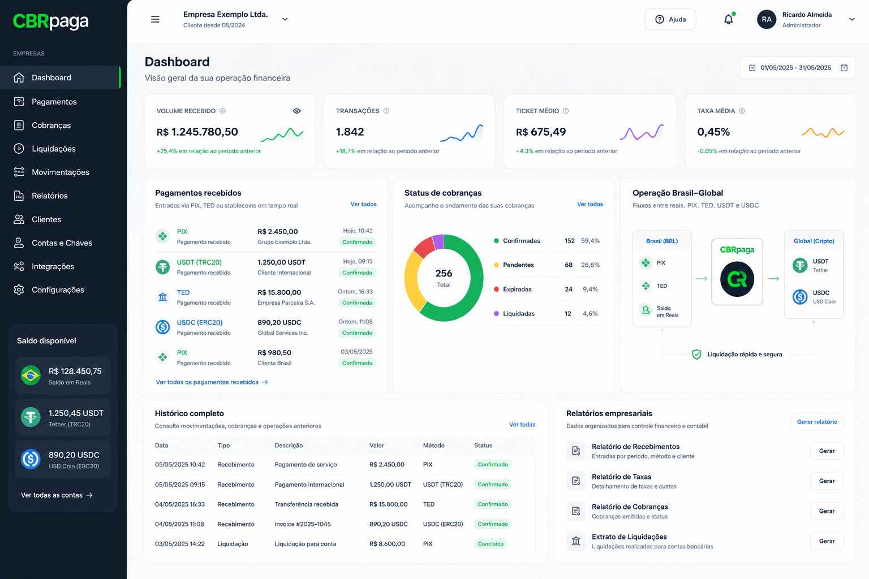The width and height of the screenshot is (869, 579).
Task: Click Ver todos in Pagamentos recebidos header
Action: coord(363,204)
